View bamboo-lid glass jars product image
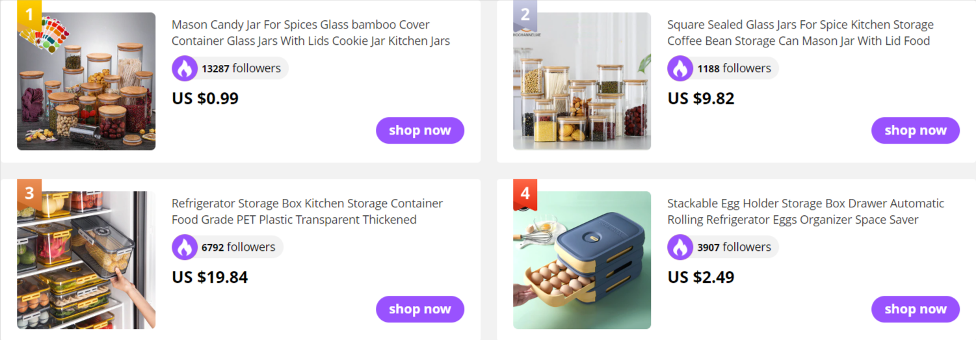Screen dimensions: 976x340 tap(86, 81)
